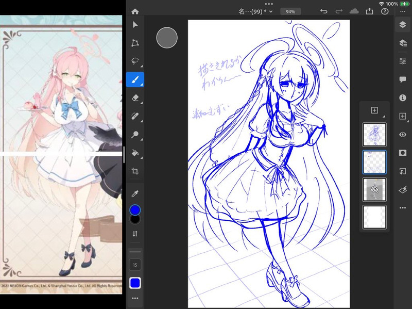
Task: Select the Paint Bucket fill tool
Action: click(x=135, y=153)
